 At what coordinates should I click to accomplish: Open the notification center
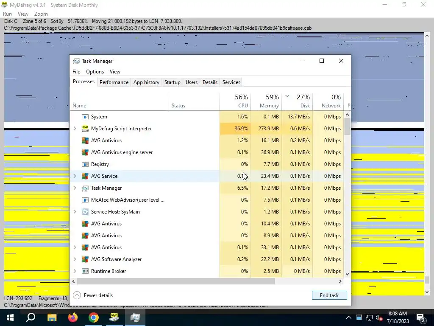coord(421,318)
